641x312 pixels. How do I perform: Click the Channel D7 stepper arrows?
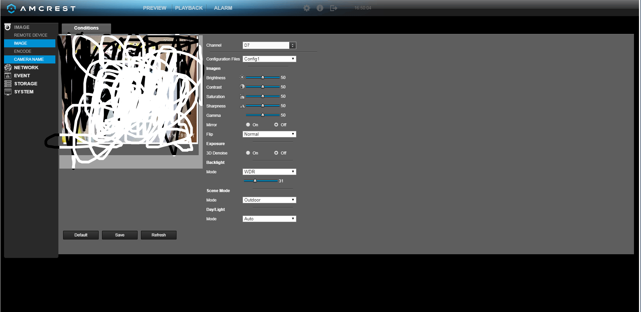(293, 45)
